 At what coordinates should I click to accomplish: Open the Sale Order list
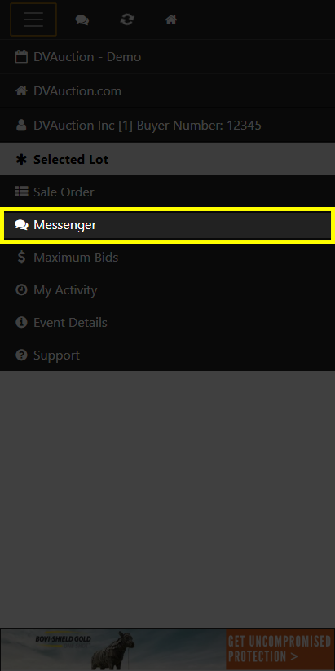pos(167,192)
